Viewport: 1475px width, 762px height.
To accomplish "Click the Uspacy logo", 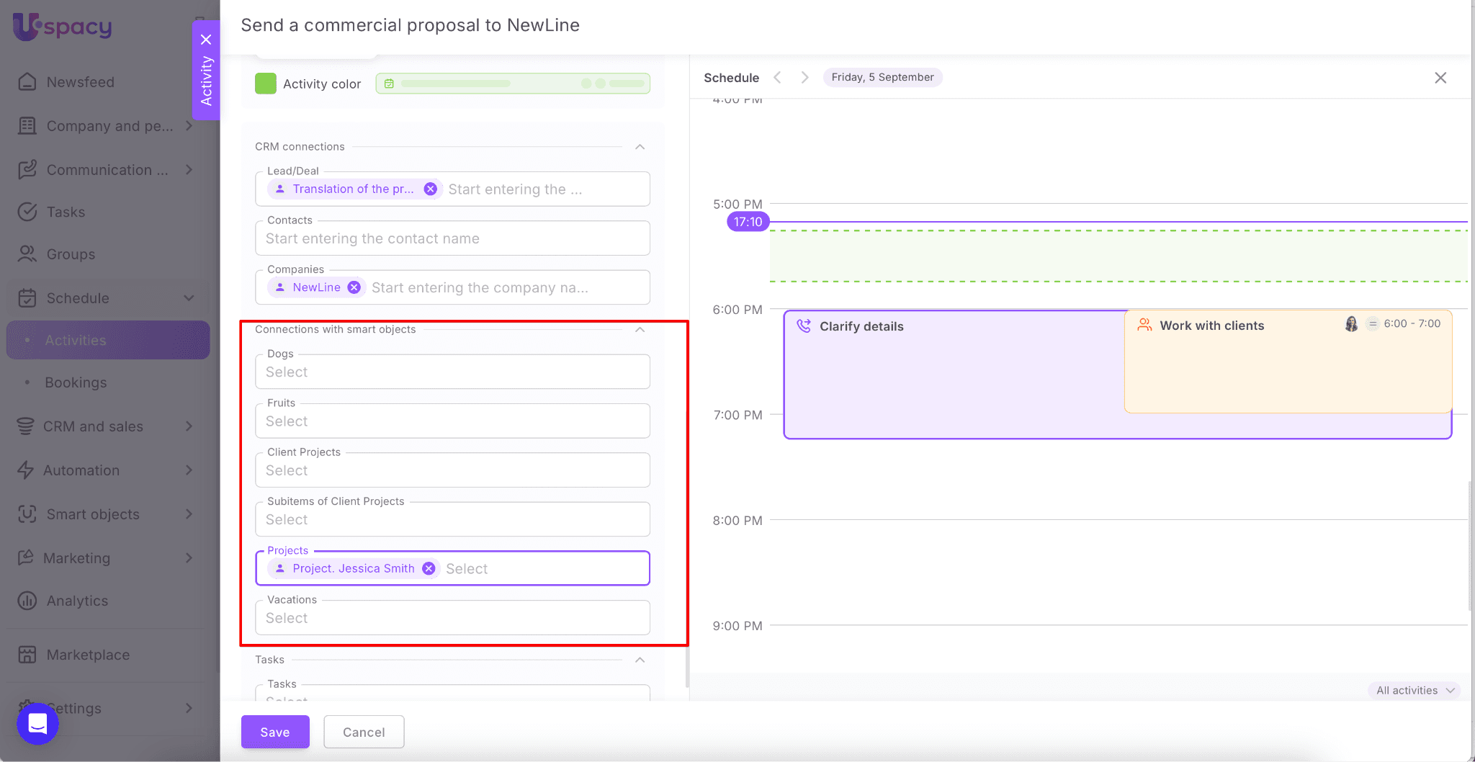I will coord(63,27).
